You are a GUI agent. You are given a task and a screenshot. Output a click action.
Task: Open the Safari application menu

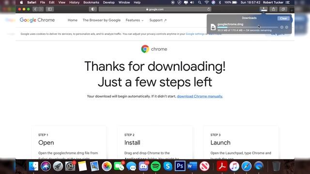pyautogui.click(x=31, y=2)
